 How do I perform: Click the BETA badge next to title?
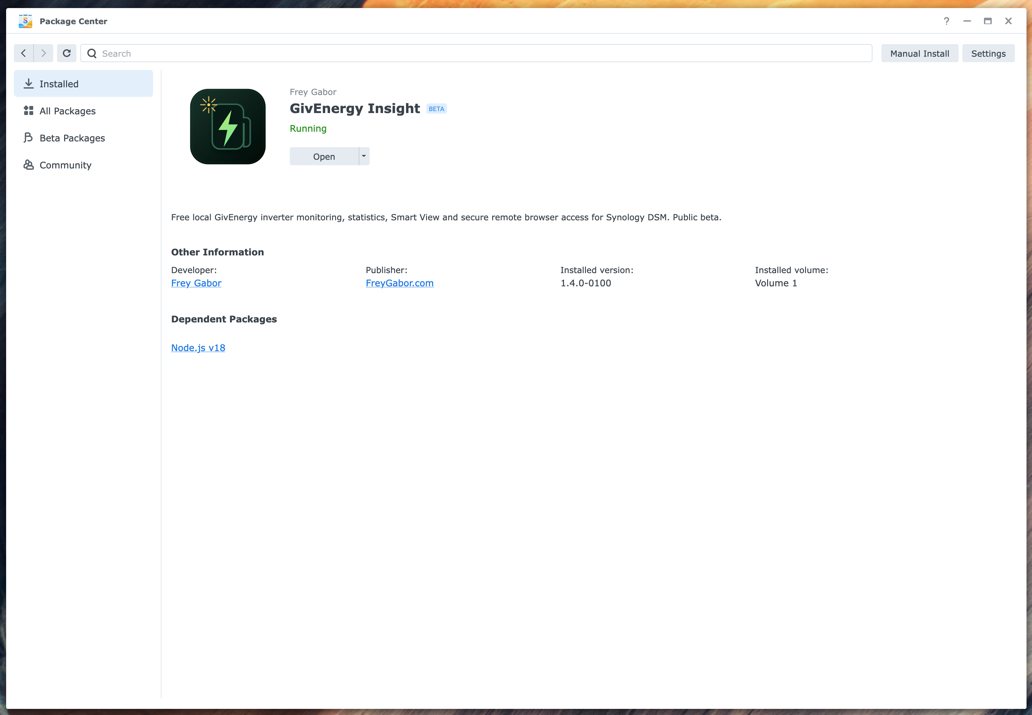pyautogui.click(x=436, y=109)
